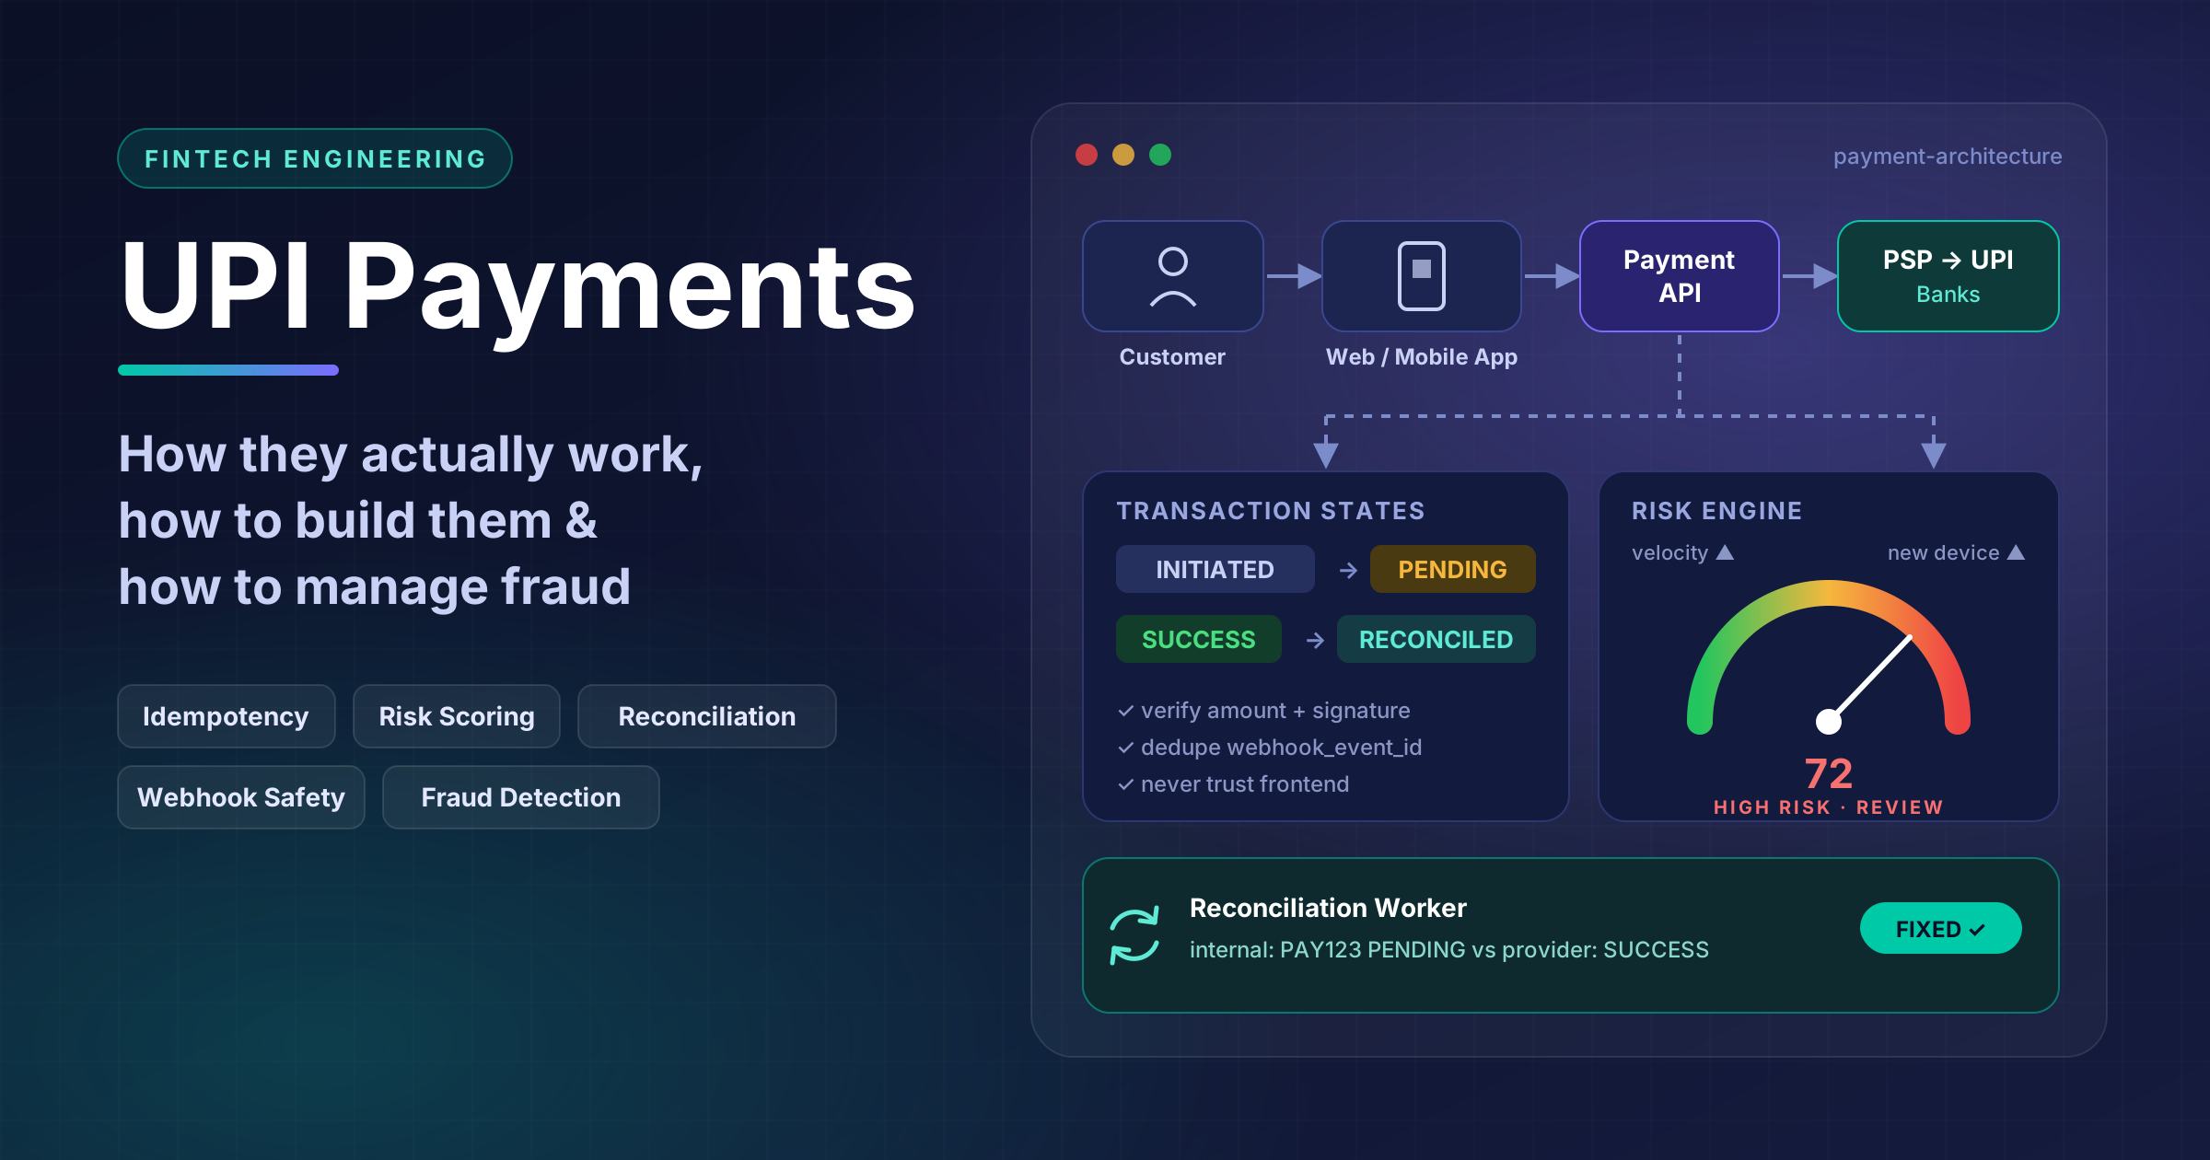
Task: Click the RECONCILED state chip
Action: pyautogui.click(x=1436, y=639)
